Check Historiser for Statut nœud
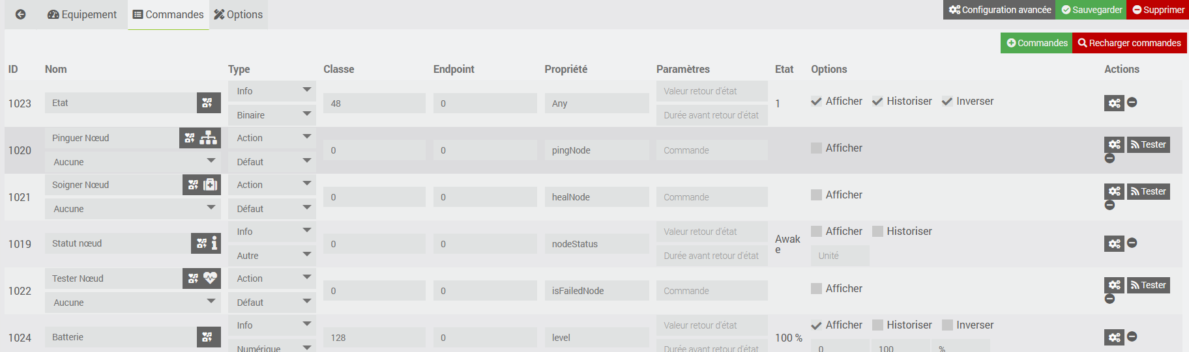The height and width of the screenshot is (352, 1189). coord(877,232)
